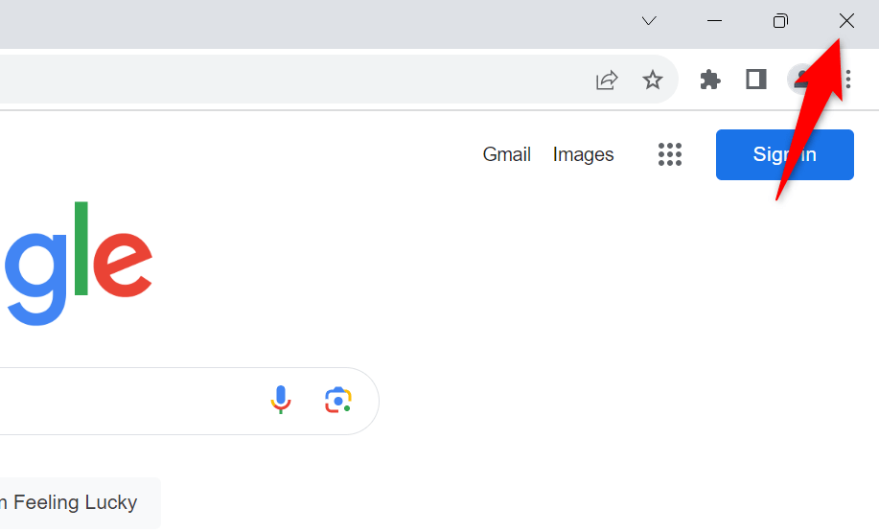The image size is (879, 532).
Task: Open the Extensions puzzle icon
Action: point(710,81)
